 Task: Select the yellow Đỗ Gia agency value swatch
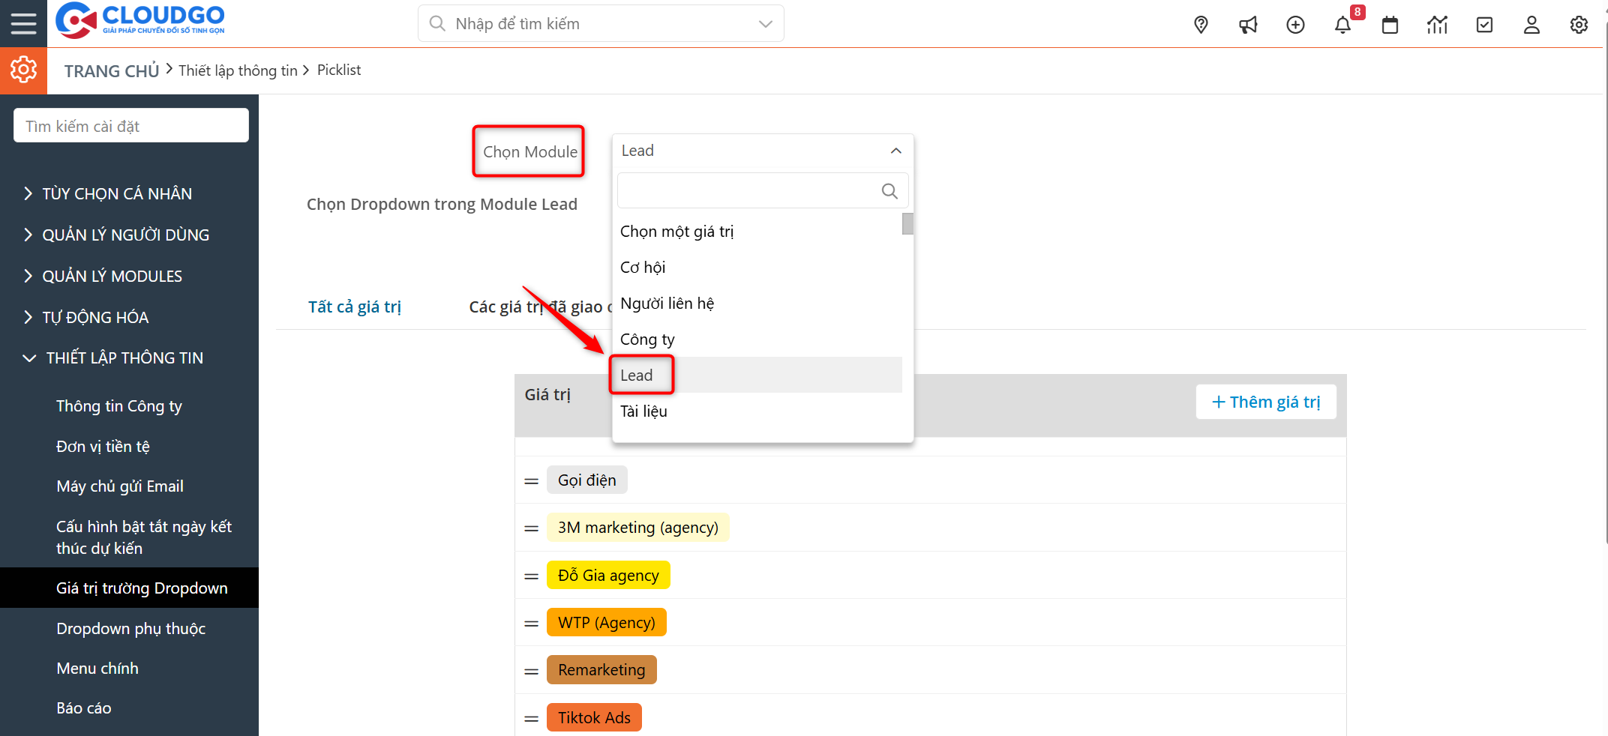point(608,575)
